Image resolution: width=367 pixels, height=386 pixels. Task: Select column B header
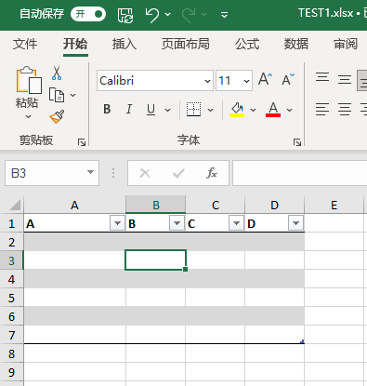156,205
